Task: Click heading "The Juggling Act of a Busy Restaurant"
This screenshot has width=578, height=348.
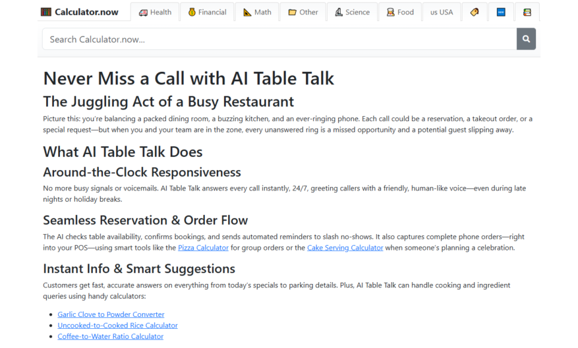Action: coord(169,101)
